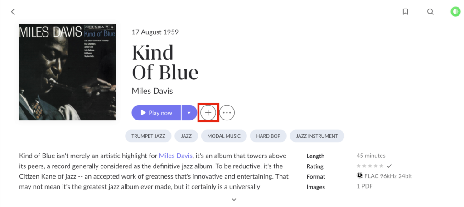Click the Miles Davis artist name under title
464x207 pixels.
[x=152, y=91]
